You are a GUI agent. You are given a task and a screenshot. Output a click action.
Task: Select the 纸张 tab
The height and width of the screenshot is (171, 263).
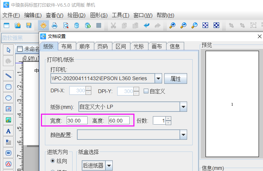coord(49,46)
